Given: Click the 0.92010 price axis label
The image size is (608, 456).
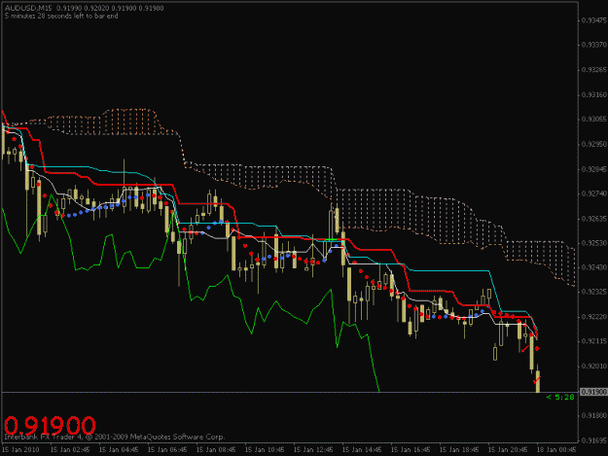Looking at the screenshot, I should click(x=594, y=367).
